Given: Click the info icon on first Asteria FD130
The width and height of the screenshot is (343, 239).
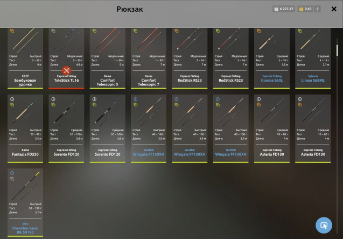Looking at the screenshot, I should tap(259, 99).
